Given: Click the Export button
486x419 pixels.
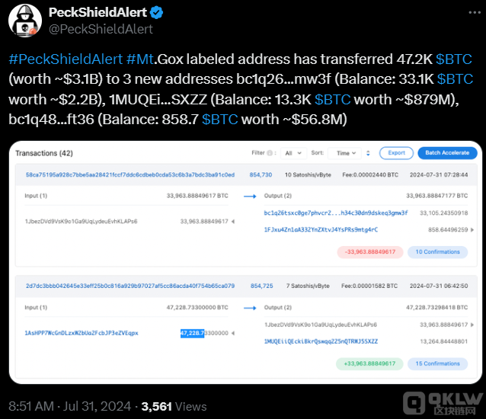Looking at the screenshot, I should [396, 152].
